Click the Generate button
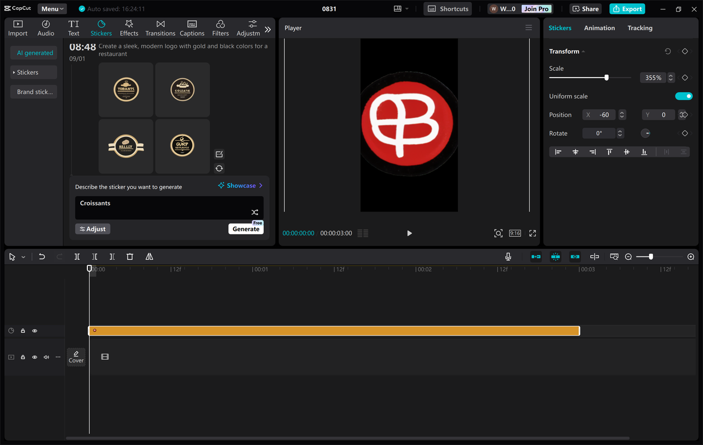Image resolution: width=703 pixels, height=445 pixels. (246, 229)
